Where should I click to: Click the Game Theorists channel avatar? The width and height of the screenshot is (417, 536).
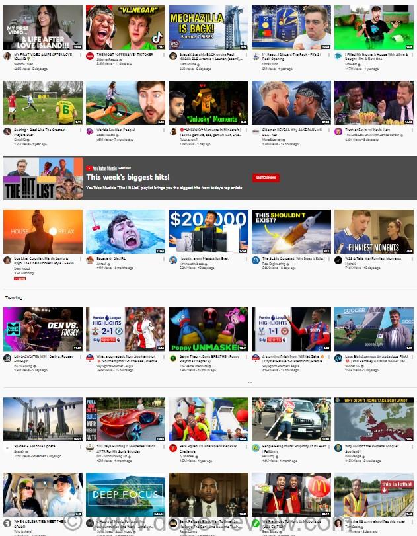click(x=172, y=357)
